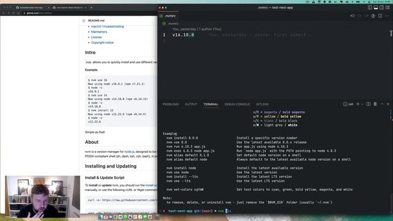Close the second browser tab
This screenshot has width=393, height=221.
tap(86, 7)
